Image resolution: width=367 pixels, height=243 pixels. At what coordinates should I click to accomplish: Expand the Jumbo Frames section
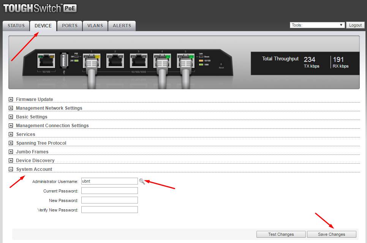pyautogui.click(x=11, y=152)
